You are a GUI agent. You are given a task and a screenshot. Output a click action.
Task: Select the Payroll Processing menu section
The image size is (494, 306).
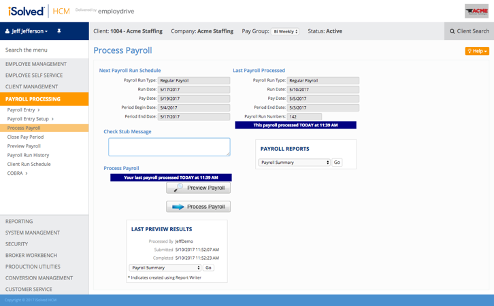tap(44, 99)
